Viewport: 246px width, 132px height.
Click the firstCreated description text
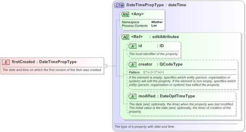coord(52,70)
